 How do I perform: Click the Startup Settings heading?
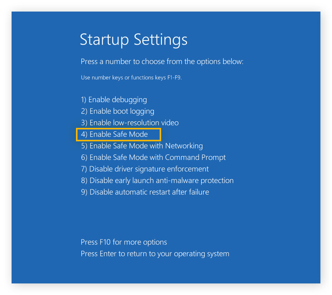[x=133, y=40]
